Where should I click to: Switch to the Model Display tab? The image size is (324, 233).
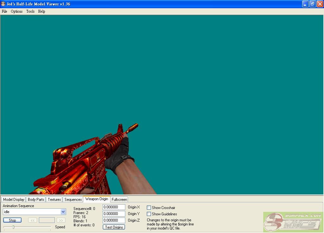14,200
